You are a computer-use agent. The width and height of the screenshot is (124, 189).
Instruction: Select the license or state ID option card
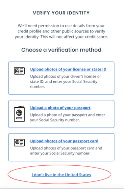point(61,78)
